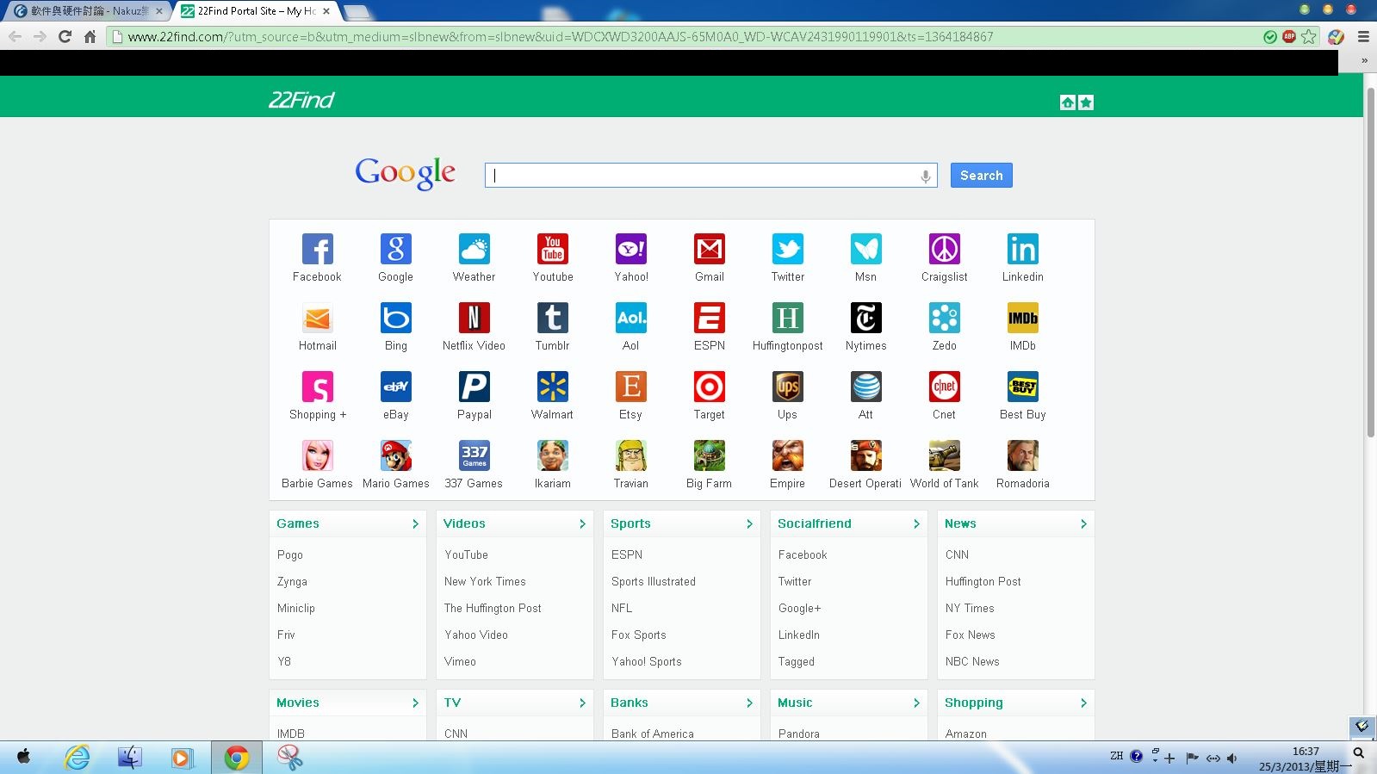This screenshot has width=1377, height=774.
Task: Open the Fox News link
Action: click(970, 635)
